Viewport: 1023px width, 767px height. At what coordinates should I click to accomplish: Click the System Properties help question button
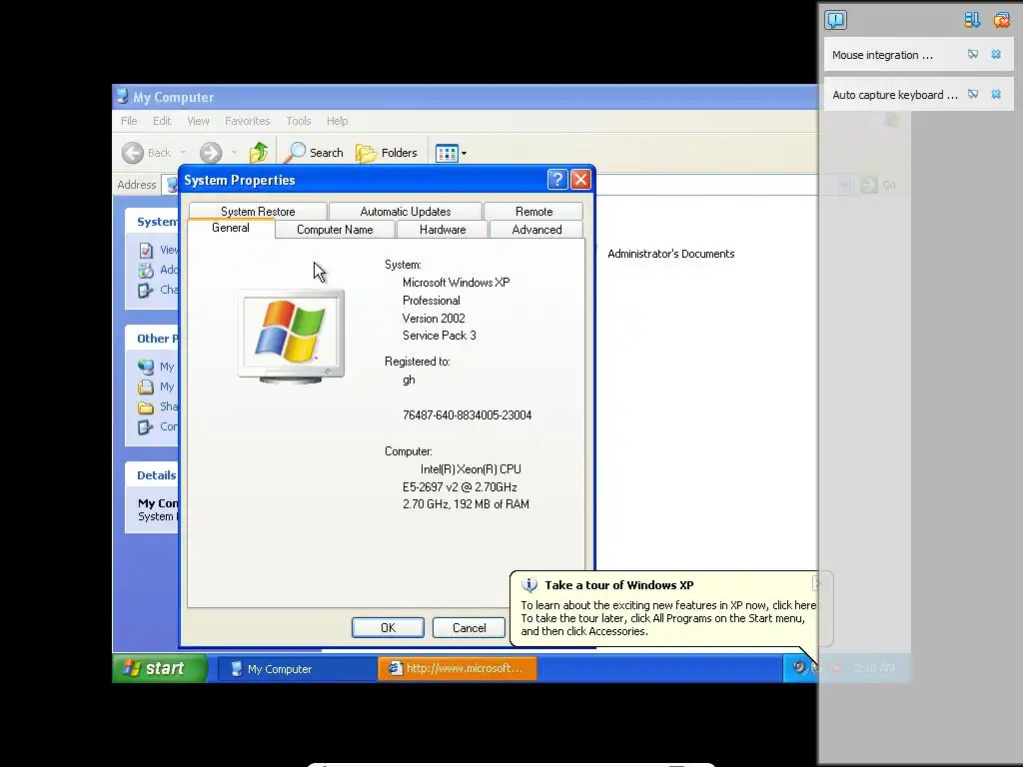pos(557,180)
